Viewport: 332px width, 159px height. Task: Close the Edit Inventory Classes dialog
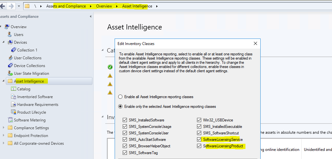point(255,43)
